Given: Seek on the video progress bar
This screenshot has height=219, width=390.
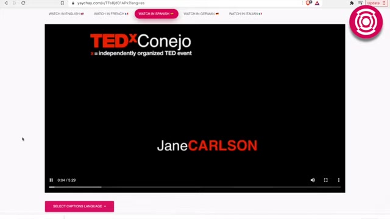Looking at the screenshot, I should [195, 187].
